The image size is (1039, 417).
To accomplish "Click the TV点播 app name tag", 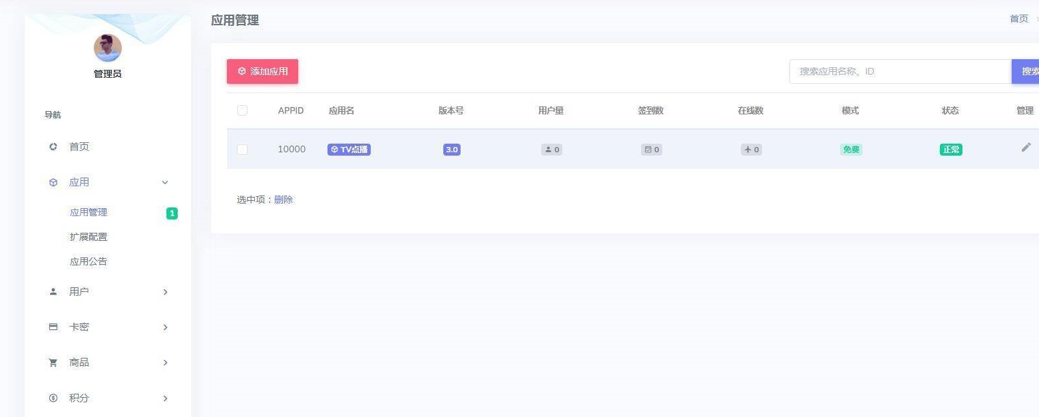I will pyautogui.click(x=349, y=150).
